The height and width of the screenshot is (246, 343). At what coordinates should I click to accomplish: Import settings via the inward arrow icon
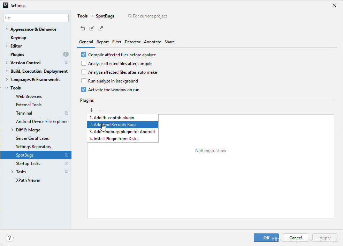tap(92, 28)
